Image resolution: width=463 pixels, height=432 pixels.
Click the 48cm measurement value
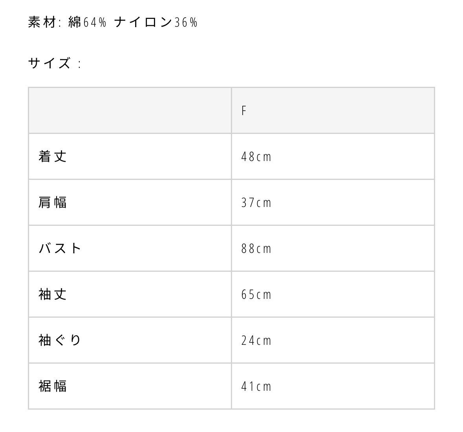pyautogui.click(x=256, y=157)
